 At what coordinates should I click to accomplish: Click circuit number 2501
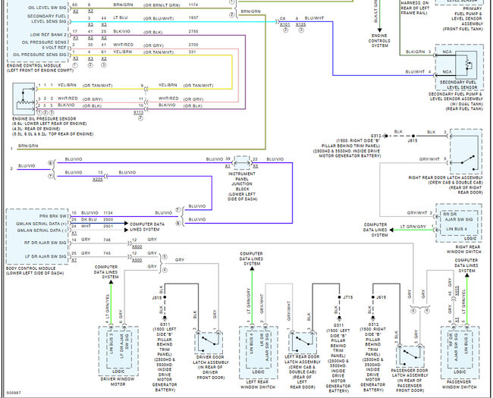(x=108, y=226)
